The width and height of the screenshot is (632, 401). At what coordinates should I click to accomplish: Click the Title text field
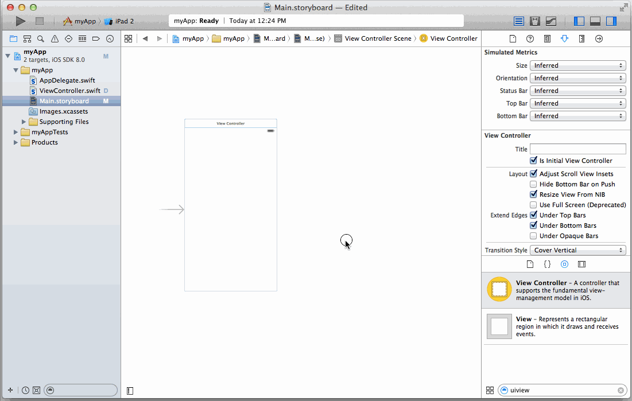tap(577, 149)
